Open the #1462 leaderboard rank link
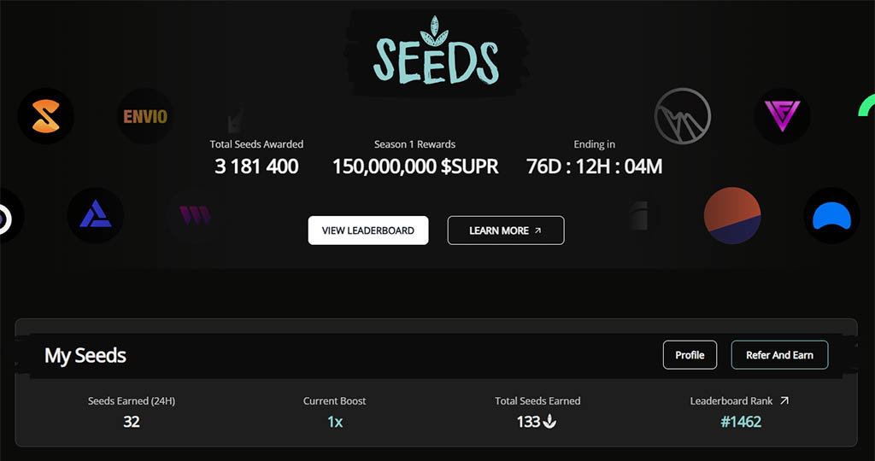 741,422
